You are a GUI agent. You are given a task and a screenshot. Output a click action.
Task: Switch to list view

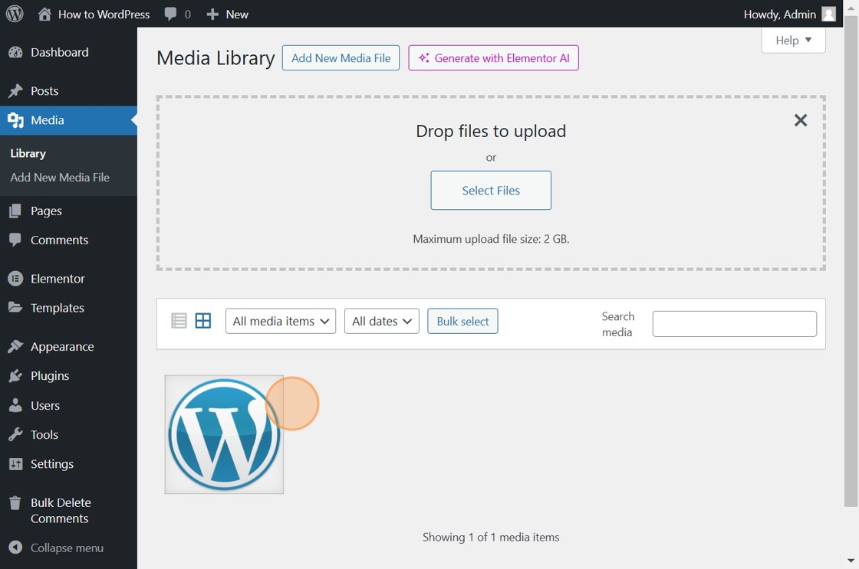179,321
